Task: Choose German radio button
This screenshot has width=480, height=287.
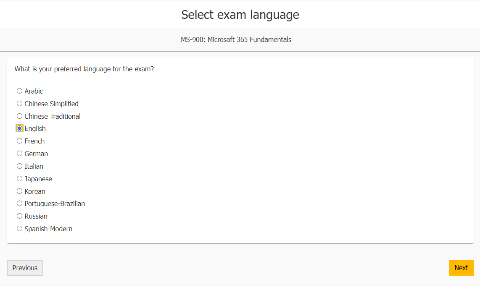Action: click(20, 154)
